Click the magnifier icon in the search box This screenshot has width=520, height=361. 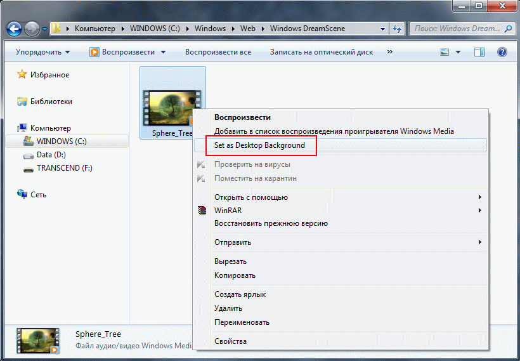pyautogui.click(x=508, y=29)
